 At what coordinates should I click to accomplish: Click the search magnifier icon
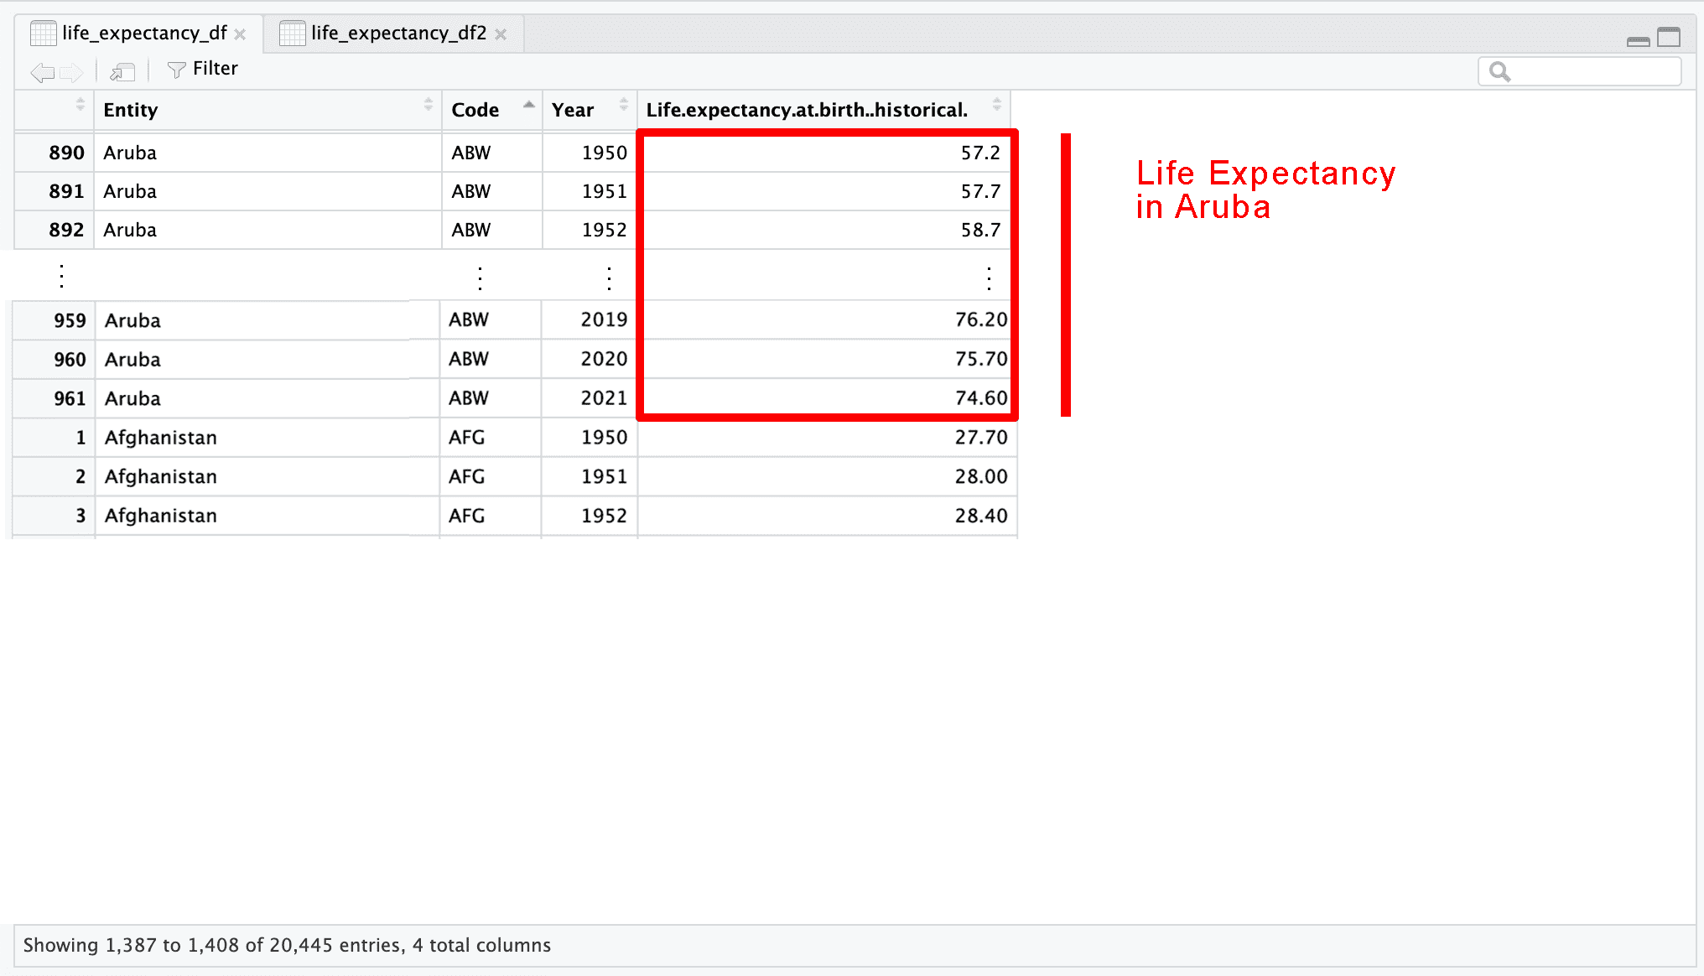[1499, 72]
